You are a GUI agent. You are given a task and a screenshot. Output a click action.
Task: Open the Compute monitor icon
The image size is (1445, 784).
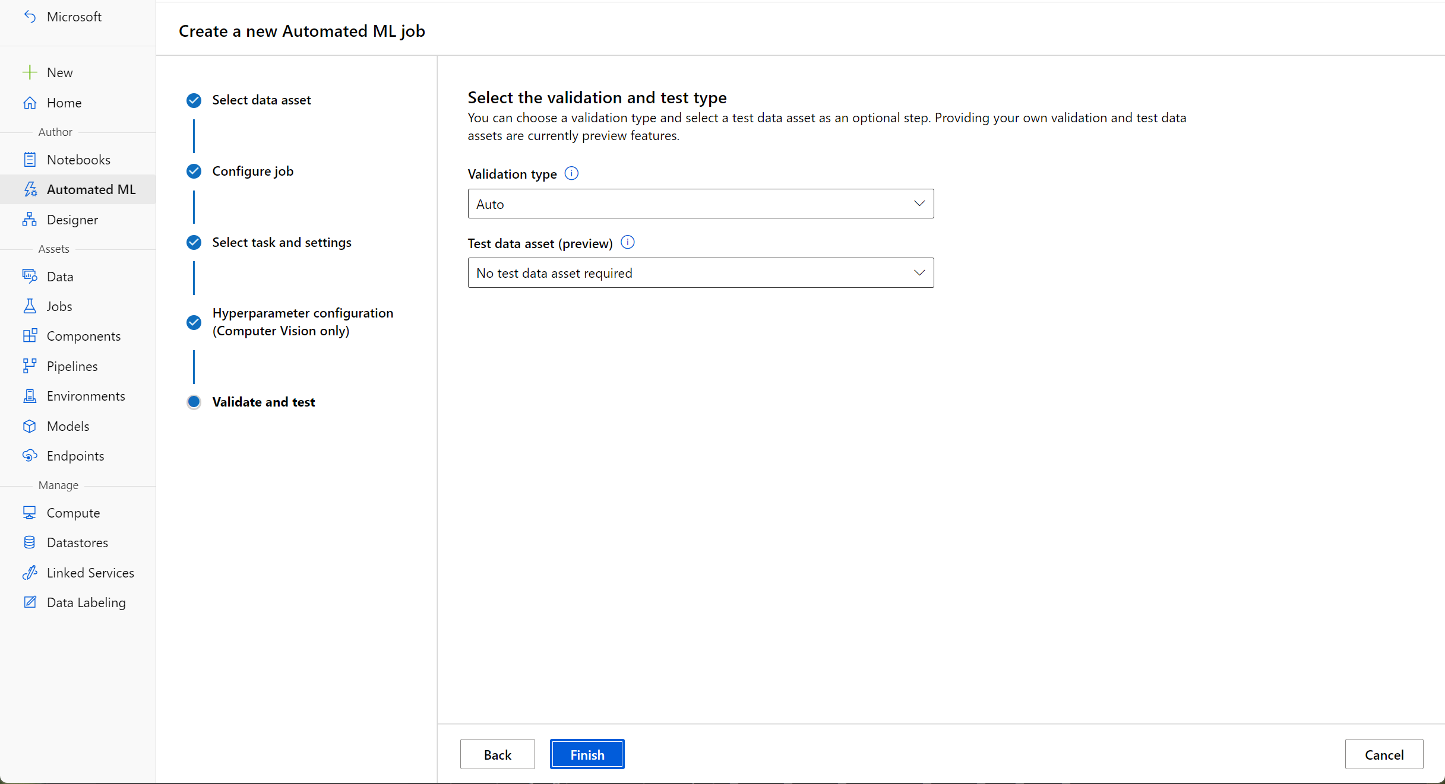pyautogui.click(x=30, y=513)
